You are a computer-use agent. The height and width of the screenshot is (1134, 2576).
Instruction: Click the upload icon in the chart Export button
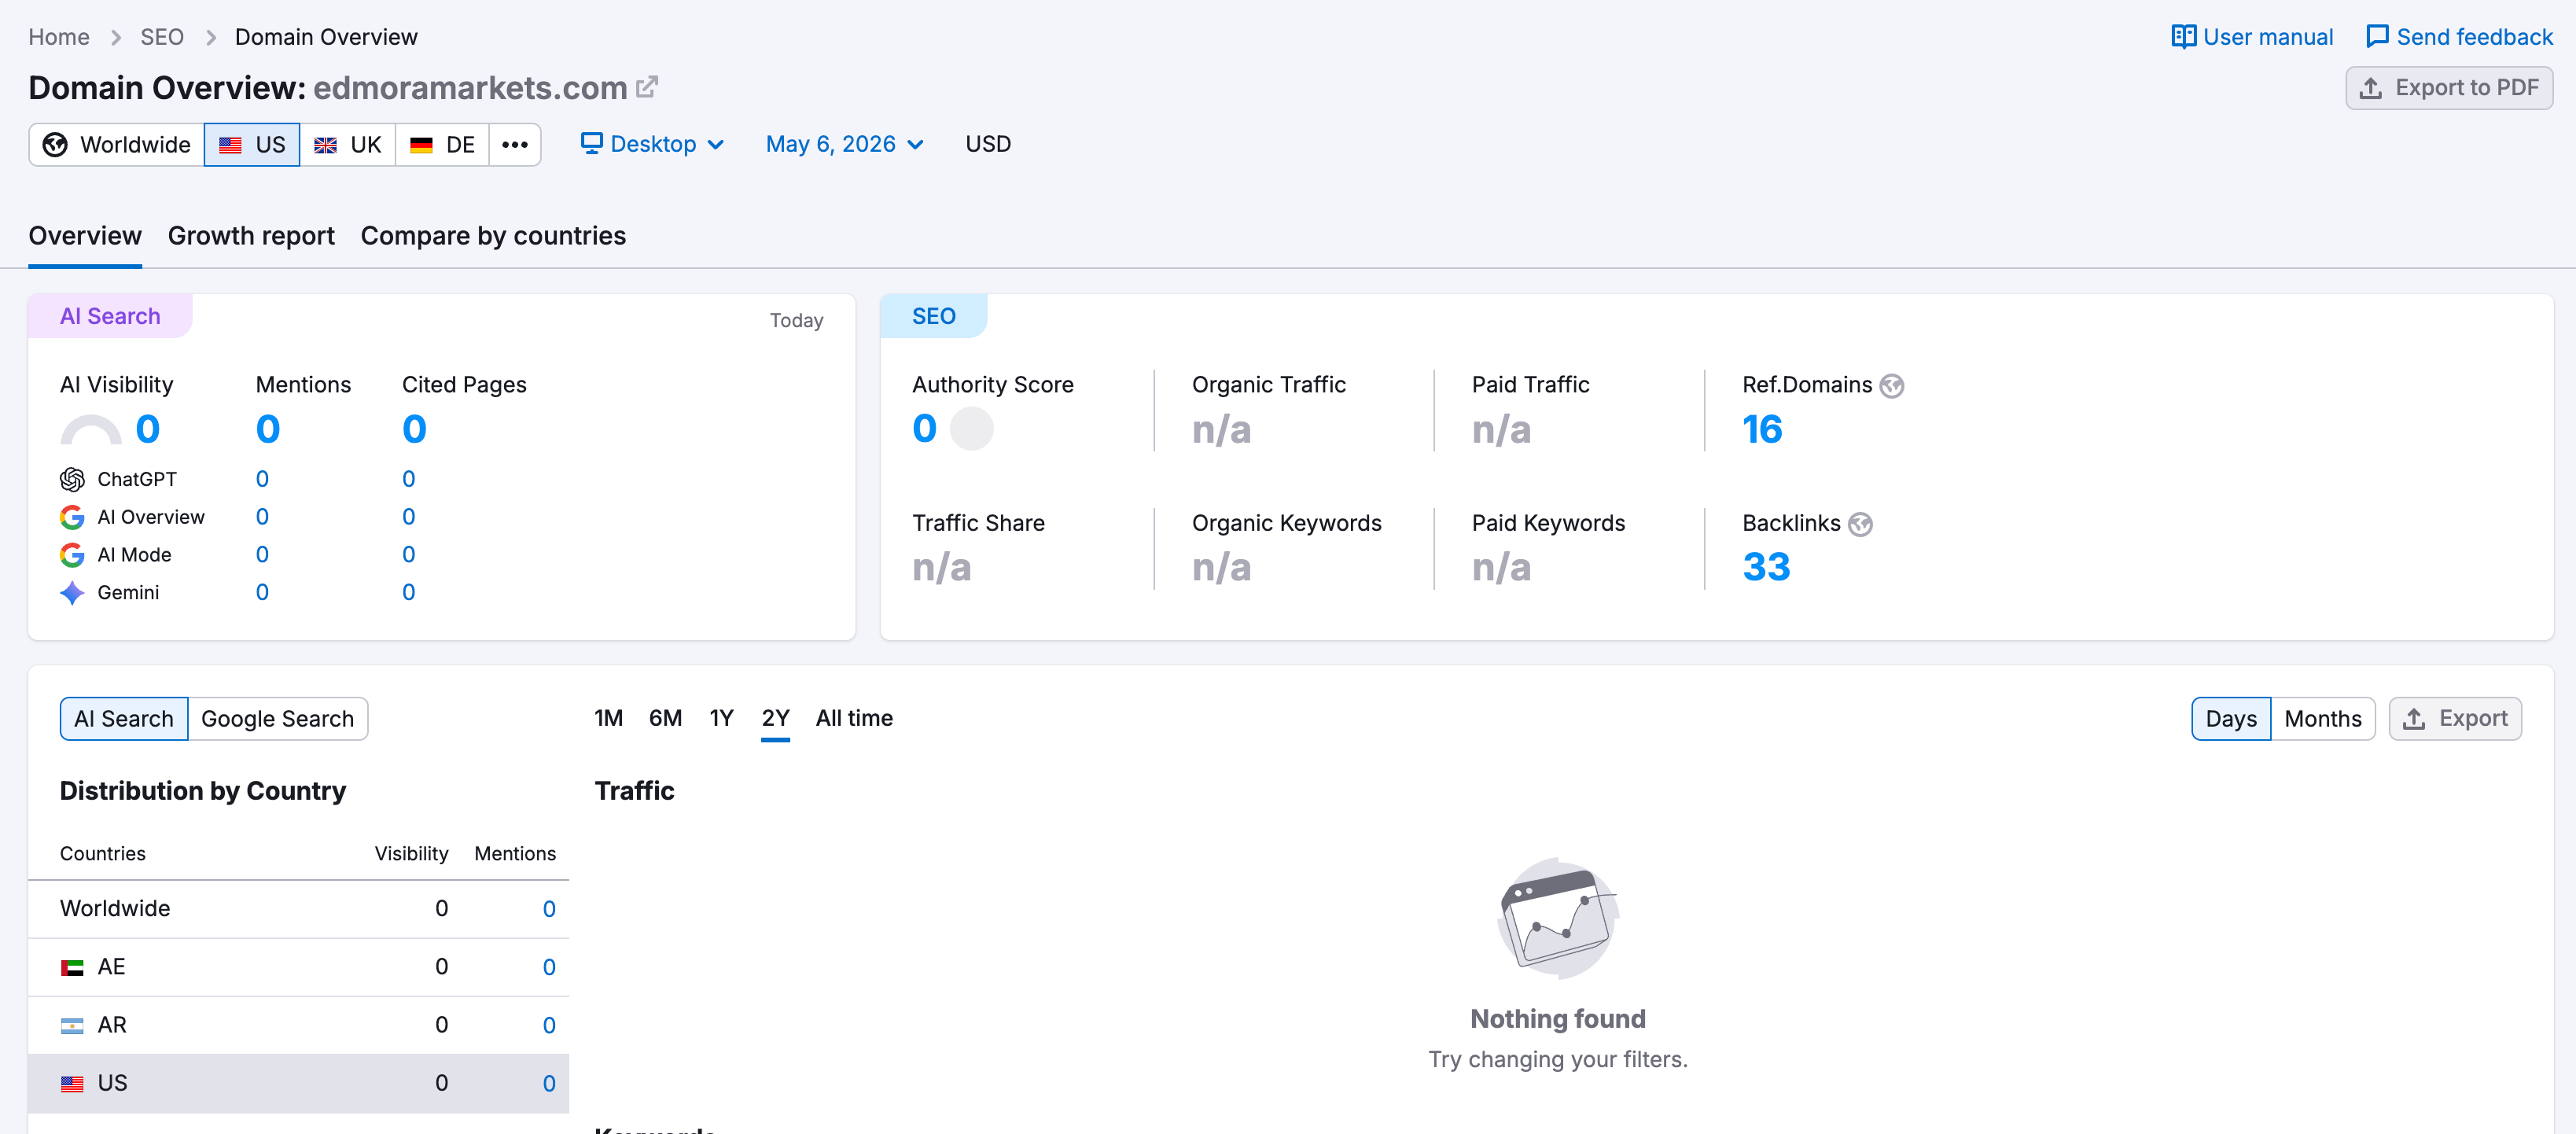tap(2414, 719)
